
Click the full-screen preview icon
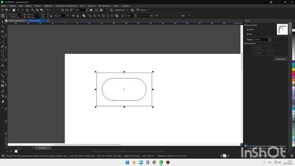pos(91,10)
